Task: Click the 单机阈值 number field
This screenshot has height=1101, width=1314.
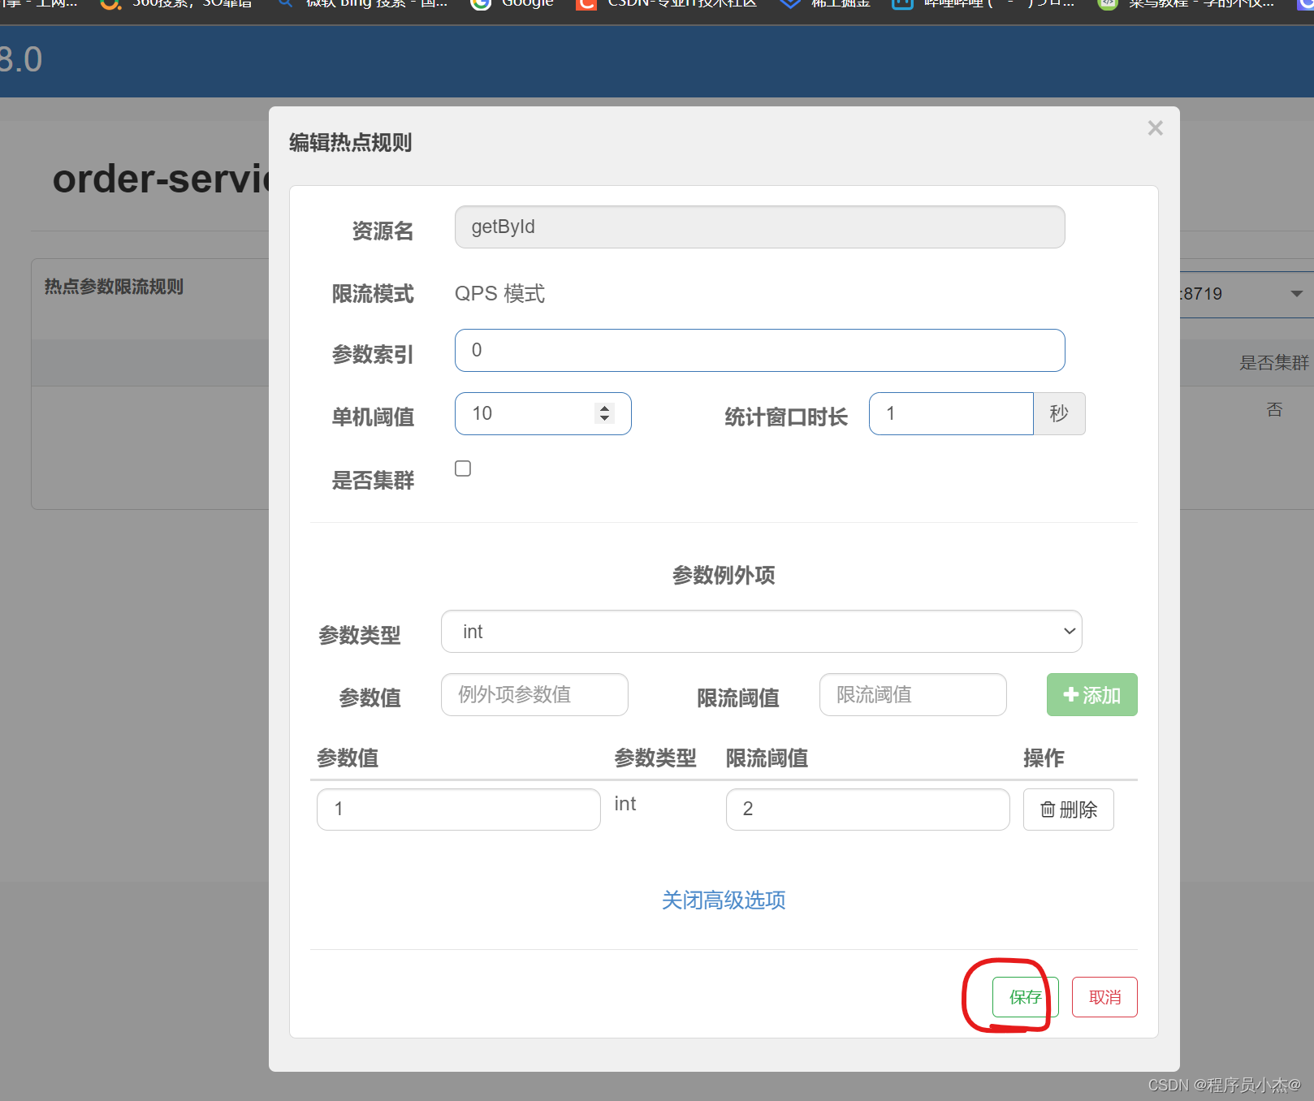Action: tap(542, 413)
